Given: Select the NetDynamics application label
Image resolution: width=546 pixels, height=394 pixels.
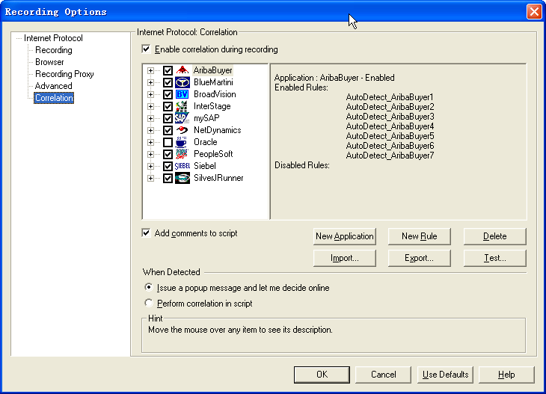Looking at the screenshot, I should click(x=218, y=130).
